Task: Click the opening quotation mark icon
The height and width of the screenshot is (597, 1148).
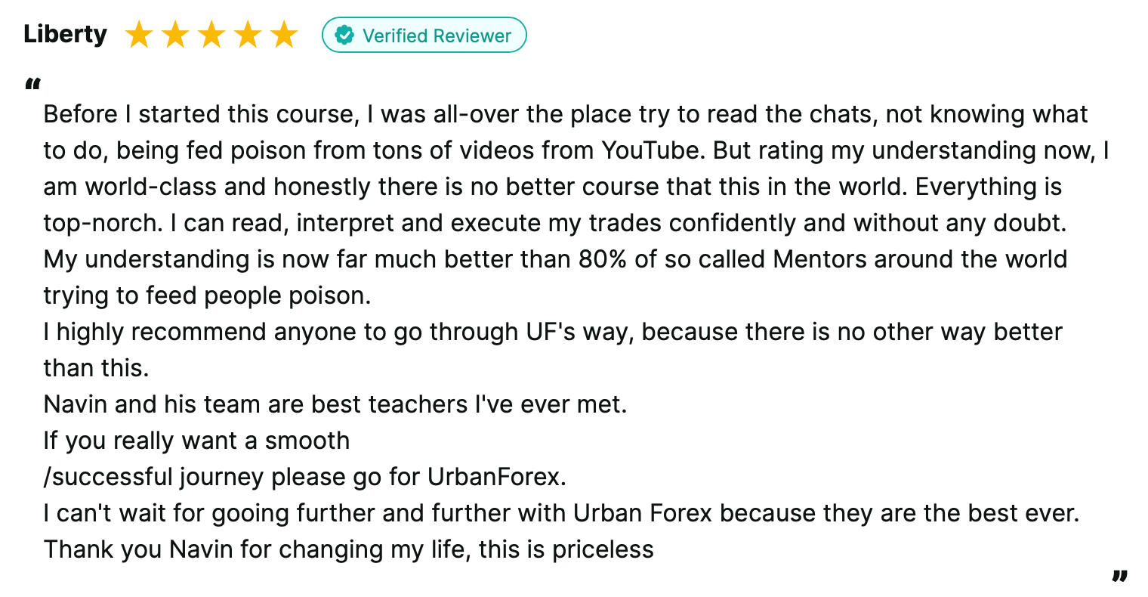Action: (32, 85)
